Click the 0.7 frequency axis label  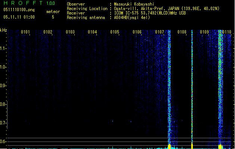pos(3,123)
